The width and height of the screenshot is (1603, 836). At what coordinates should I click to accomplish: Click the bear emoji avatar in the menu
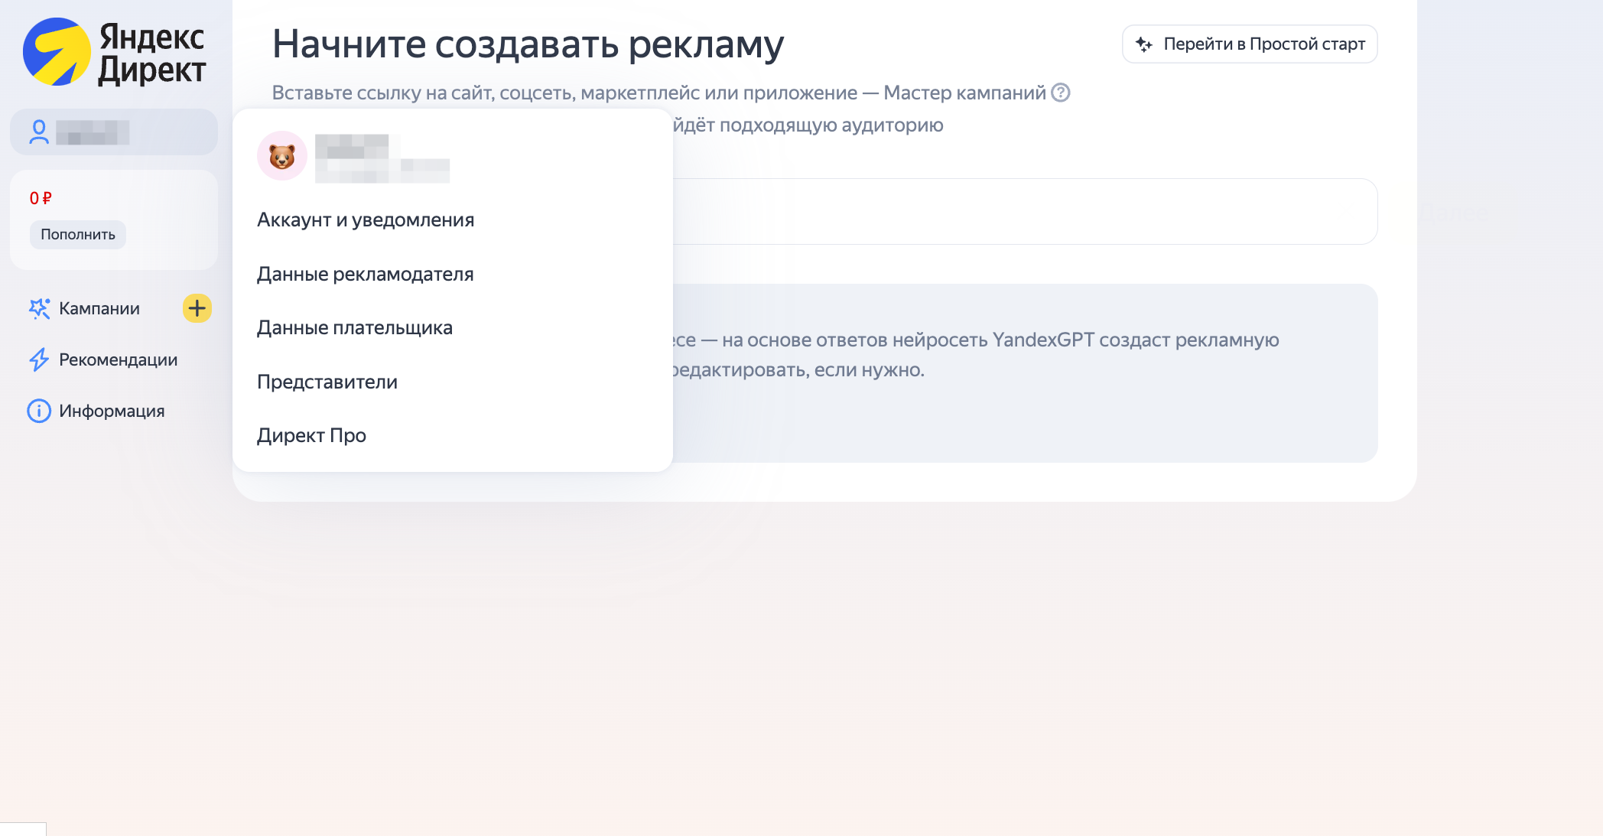[281, 155]
